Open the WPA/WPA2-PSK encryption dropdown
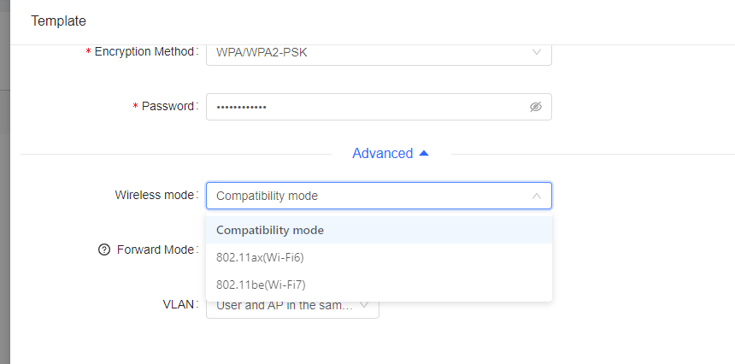 379,54
